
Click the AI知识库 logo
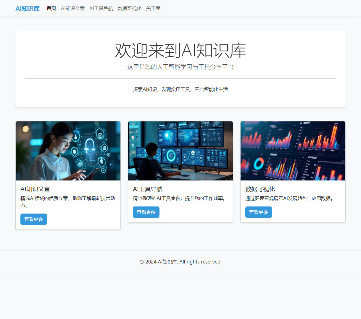[28, 8]
